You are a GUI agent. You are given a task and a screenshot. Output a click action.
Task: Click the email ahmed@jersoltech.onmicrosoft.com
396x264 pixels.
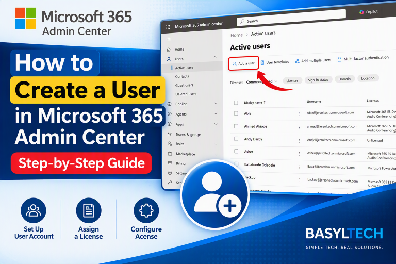click(x=332, y=126)
